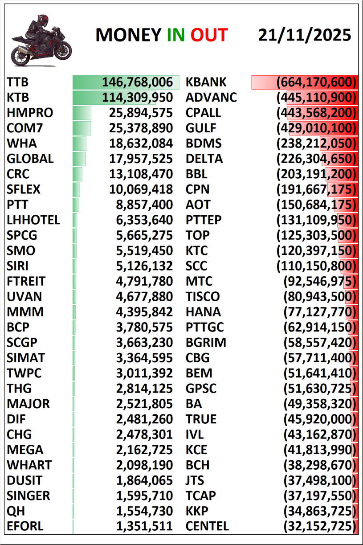
Task: Select the DELTA stock ticker
Action: pyautogui.click(x=204, y=159)
